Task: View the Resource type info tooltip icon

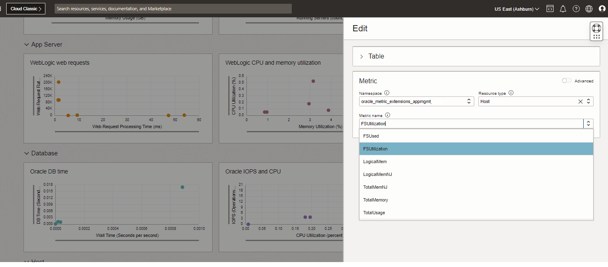Action: (x=511, y=93)
